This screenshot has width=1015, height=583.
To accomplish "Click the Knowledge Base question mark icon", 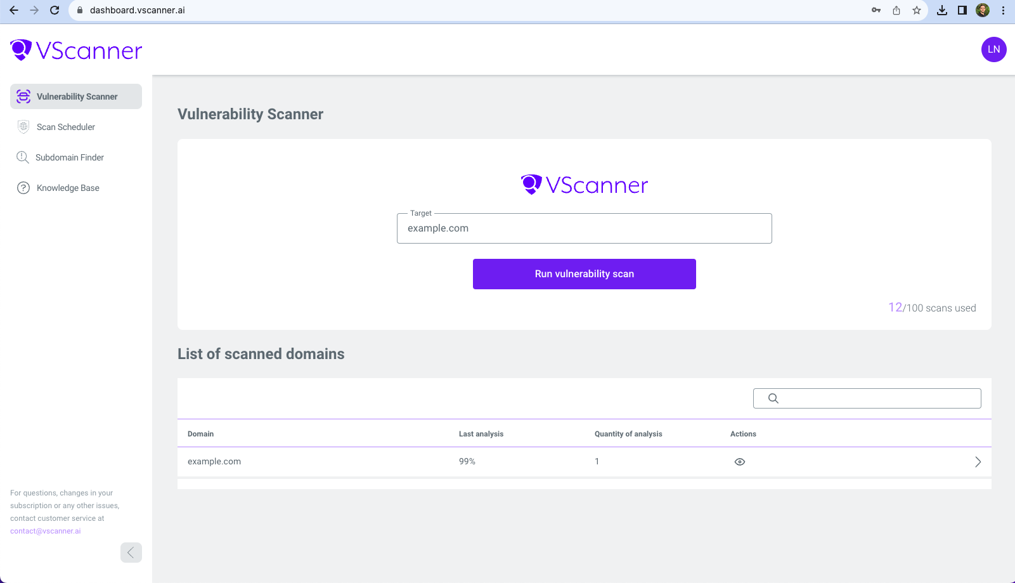I will tap(23, 188).
